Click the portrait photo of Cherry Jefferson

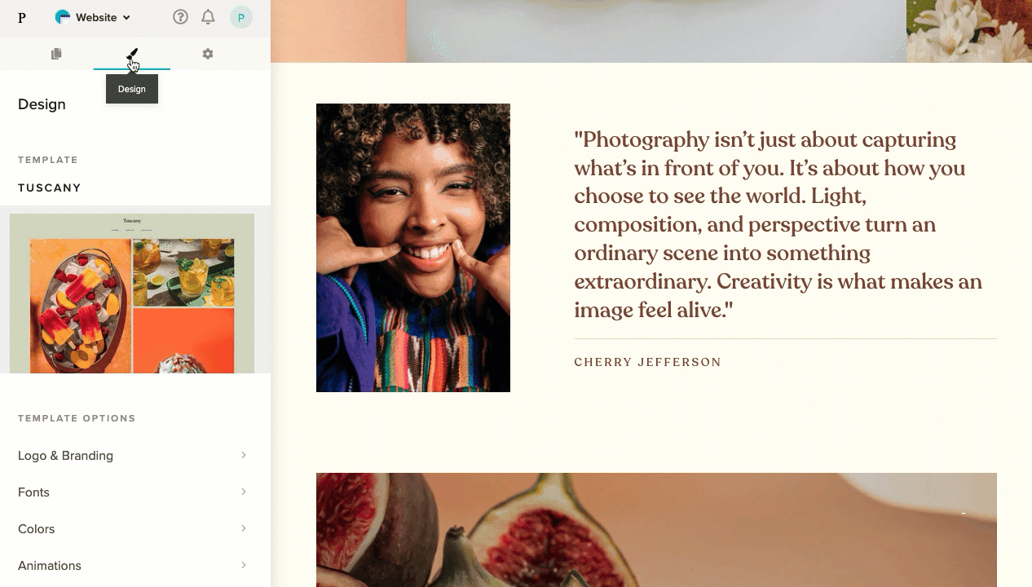pos(413,248)
